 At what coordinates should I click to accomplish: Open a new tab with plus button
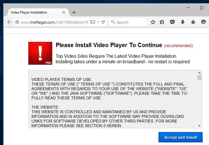pyautogui.click(x=74, y=12)
